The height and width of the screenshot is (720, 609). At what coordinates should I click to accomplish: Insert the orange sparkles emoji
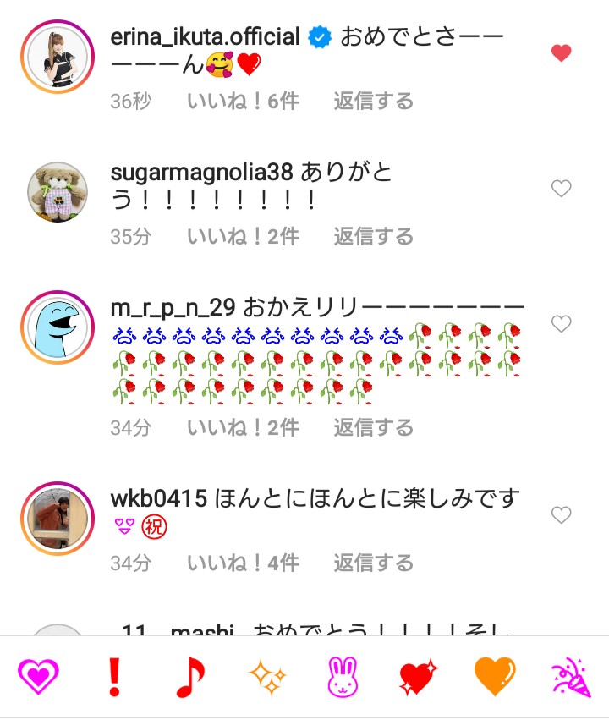click(267, 677)
